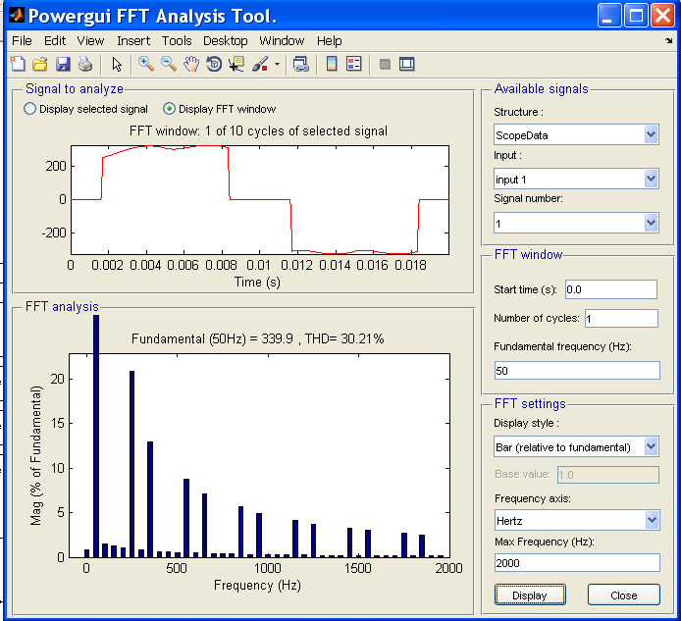Click the disabled Base value field
Screen dimensions: 681x621
(608, 475)
